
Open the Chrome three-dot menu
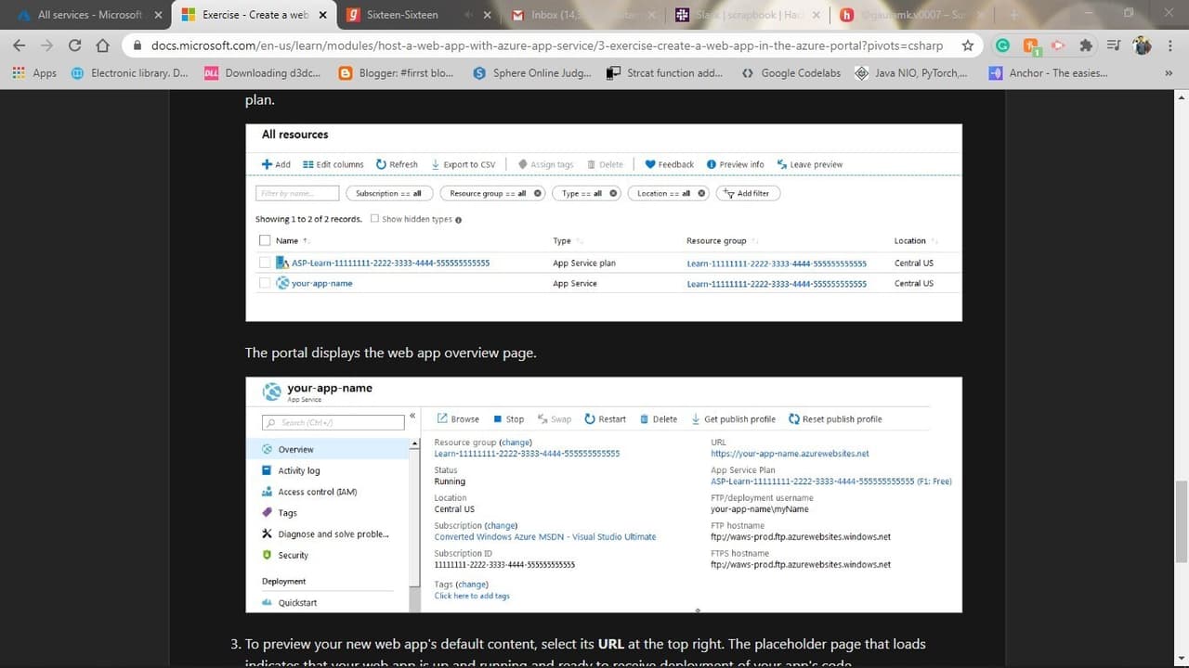coord(1170,45)
